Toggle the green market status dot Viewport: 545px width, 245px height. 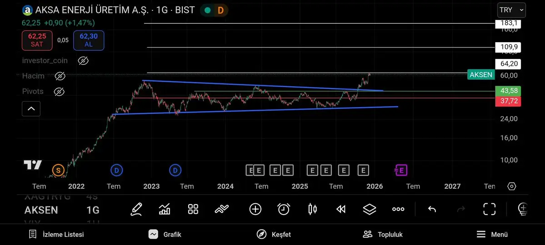(208, 10)
